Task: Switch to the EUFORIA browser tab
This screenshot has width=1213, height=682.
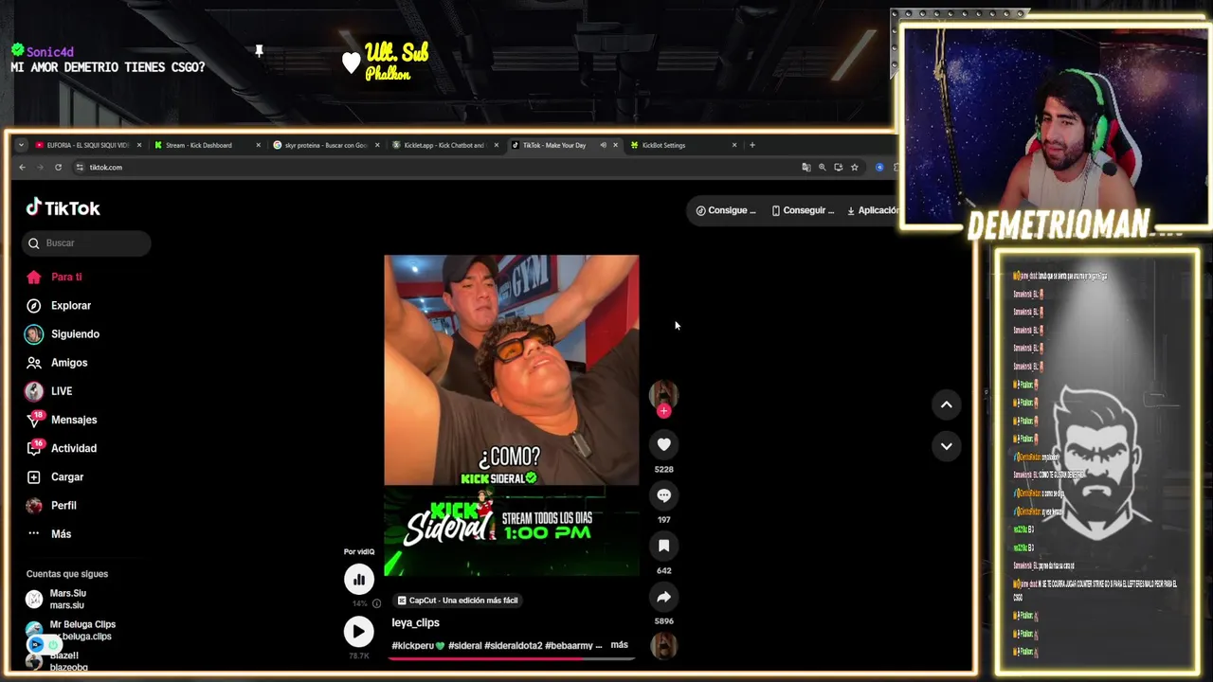Action: [x=87, y=145]
